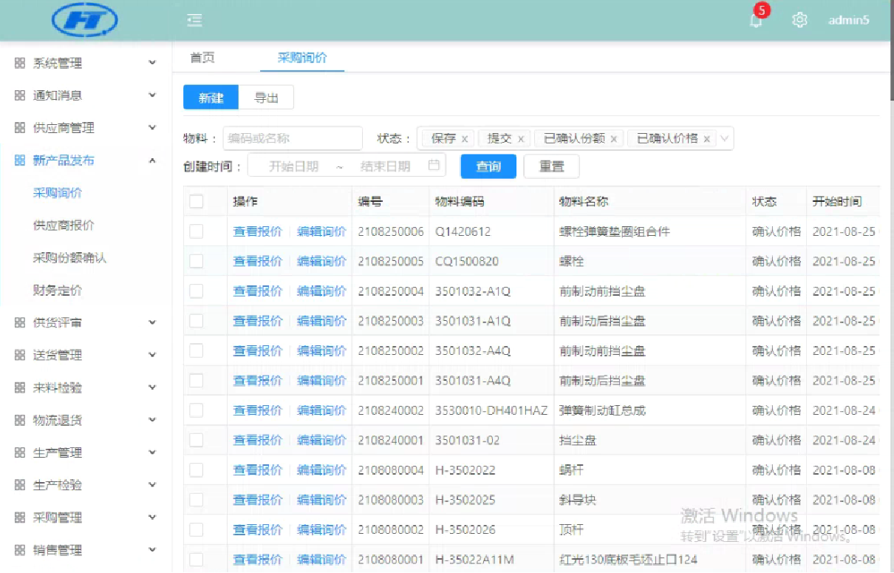The width and height of the screenshot is (894, 573).
Task: Focus the 物料 code or name input
Action: 293,138
